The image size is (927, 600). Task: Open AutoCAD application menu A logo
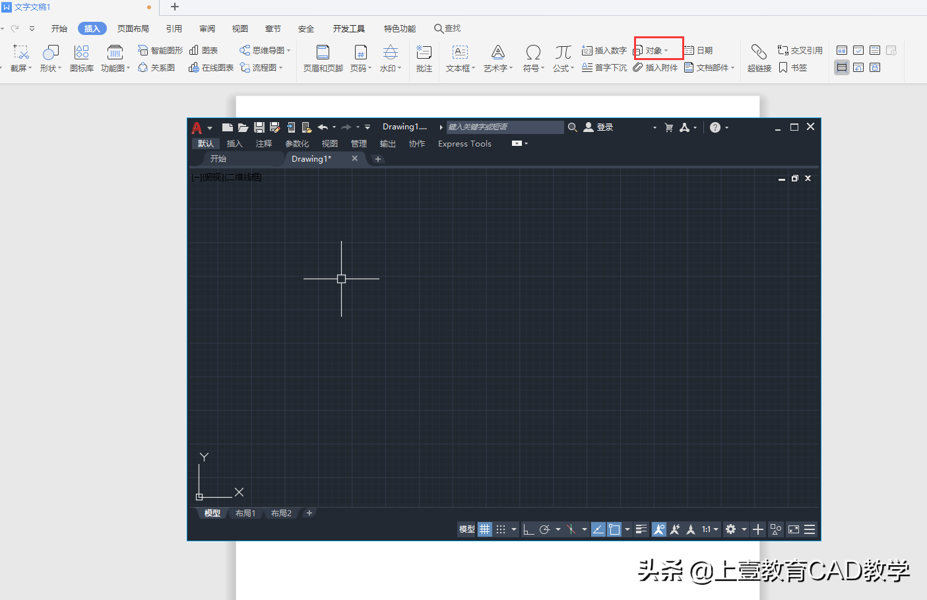pyautogui.click(x=197, y=127)
